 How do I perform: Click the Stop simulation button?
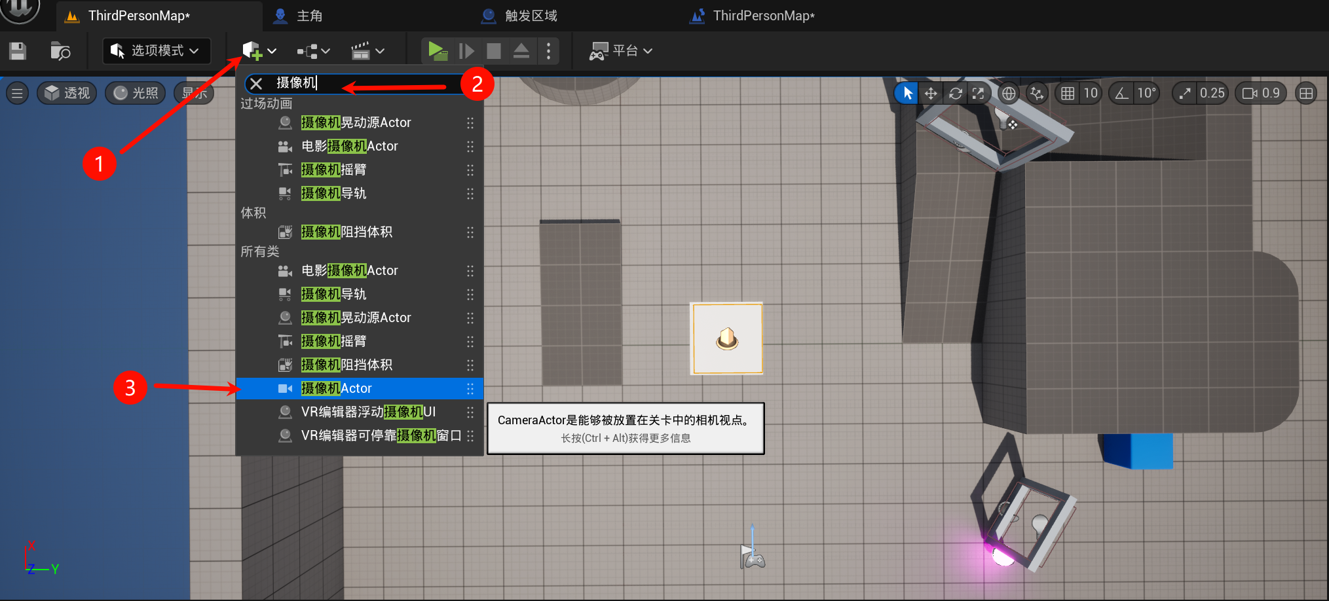494,51
